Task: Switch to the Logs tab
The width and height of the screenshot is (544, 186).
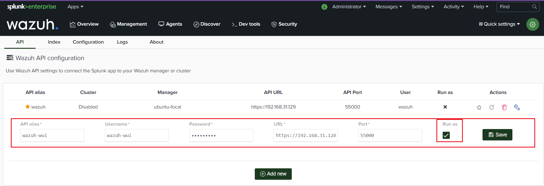Action: click(x=122, y=42)
